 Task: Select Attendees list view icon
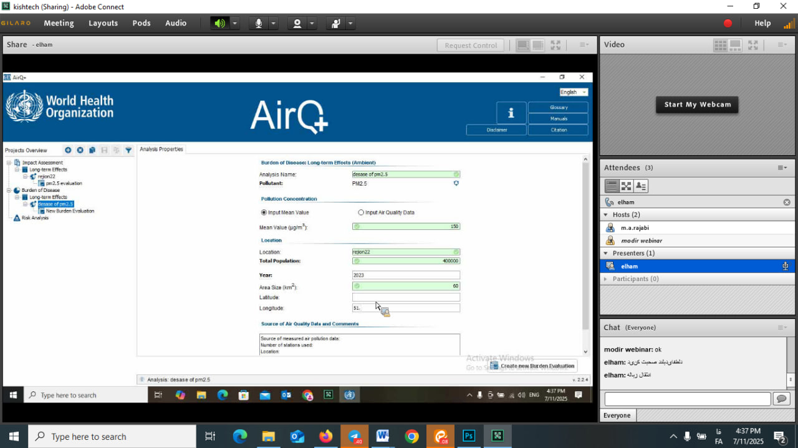[x=612, y=186]
